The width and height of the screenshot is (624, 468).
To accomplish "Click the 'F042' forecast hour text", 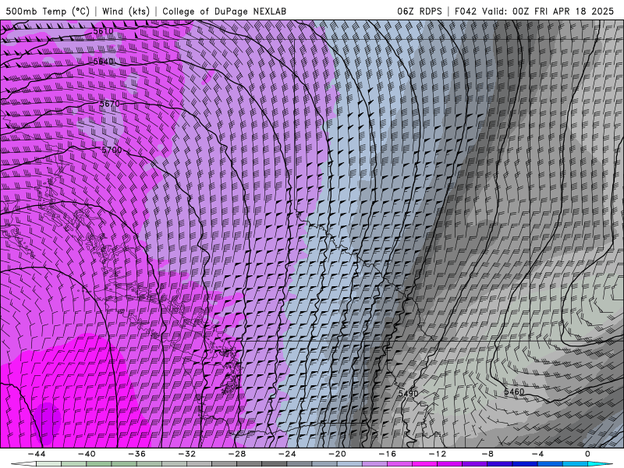I will click(465, 11).
